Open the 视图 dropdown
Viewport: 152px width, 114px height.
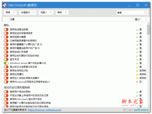(x=46, y=12)
